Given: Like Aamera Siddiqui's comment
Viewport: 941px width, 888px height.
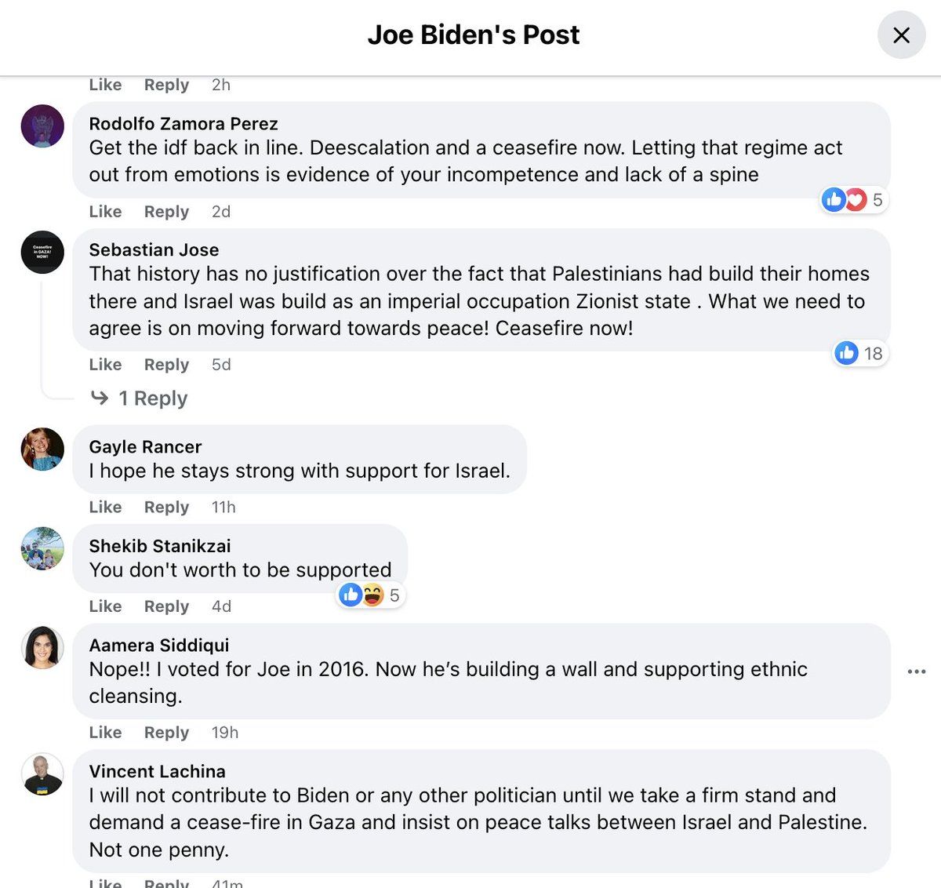Looking at the screenshot, I should [x=105, y=733].
